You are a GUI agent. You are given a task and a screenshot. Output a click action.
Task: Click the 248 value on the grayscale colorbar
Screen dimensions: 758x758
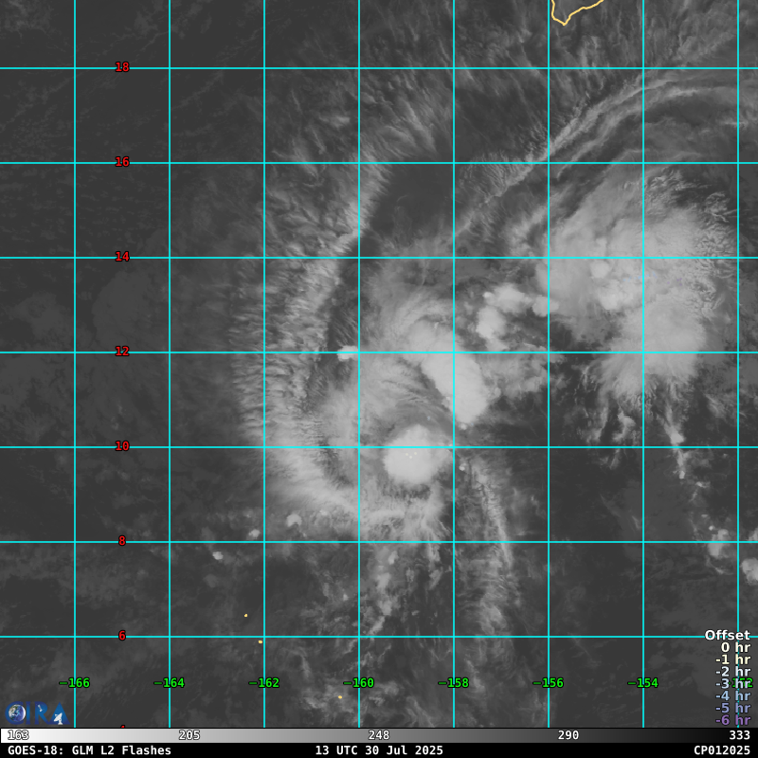pos(379,735)
